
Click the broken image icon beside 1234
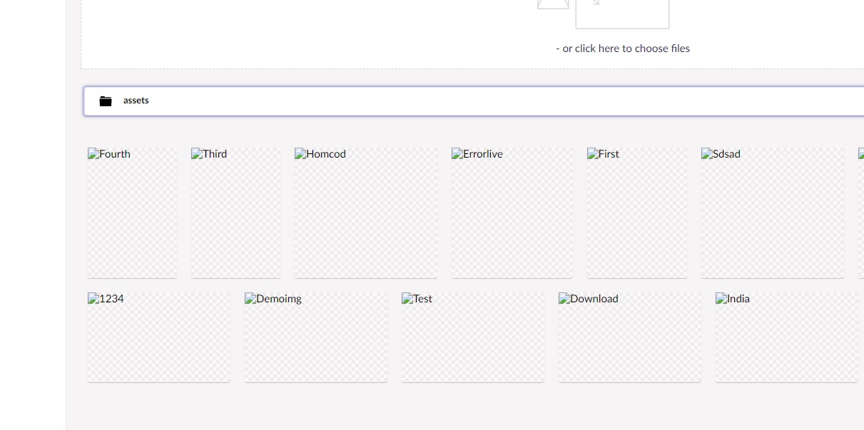pos(93,299)
